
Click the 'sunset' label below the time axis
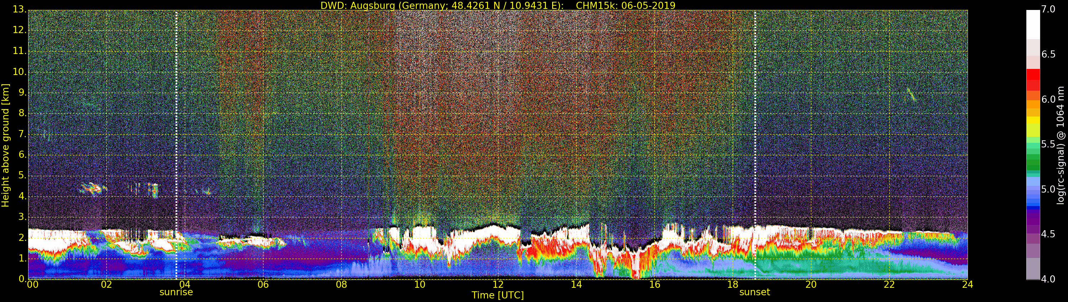[x=755, y=292]
